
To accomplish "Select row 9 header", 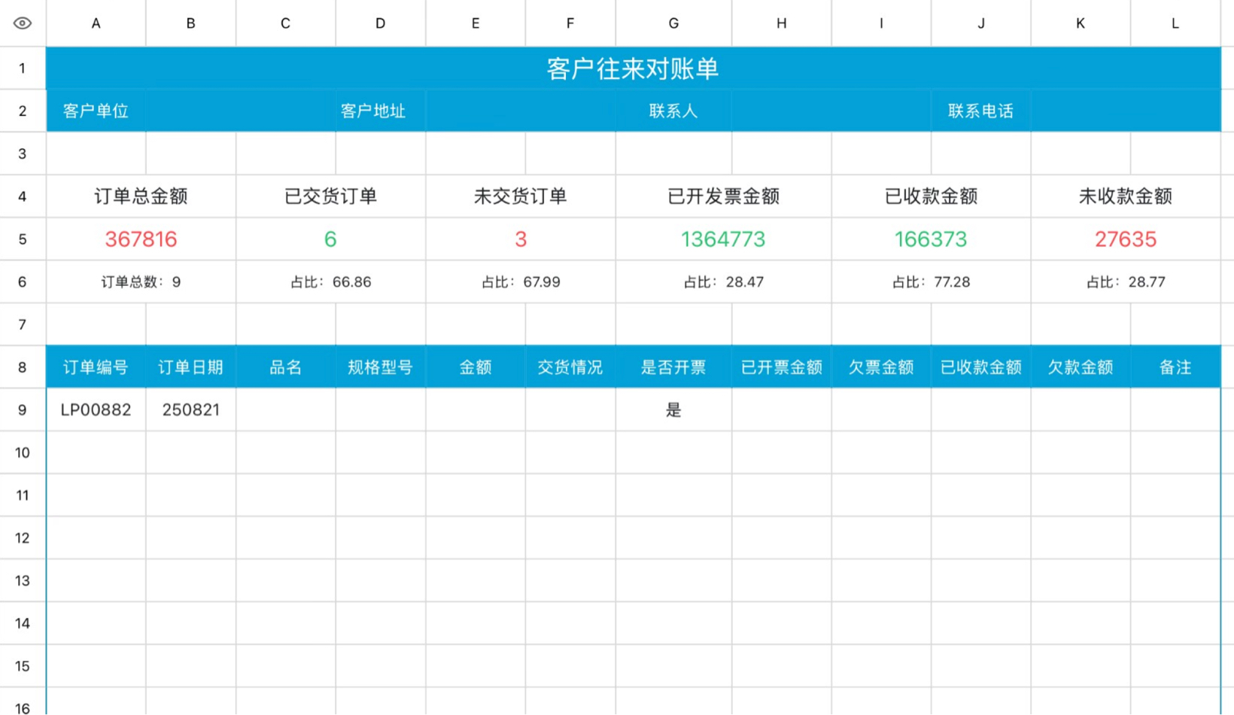I will coord(23,410).
